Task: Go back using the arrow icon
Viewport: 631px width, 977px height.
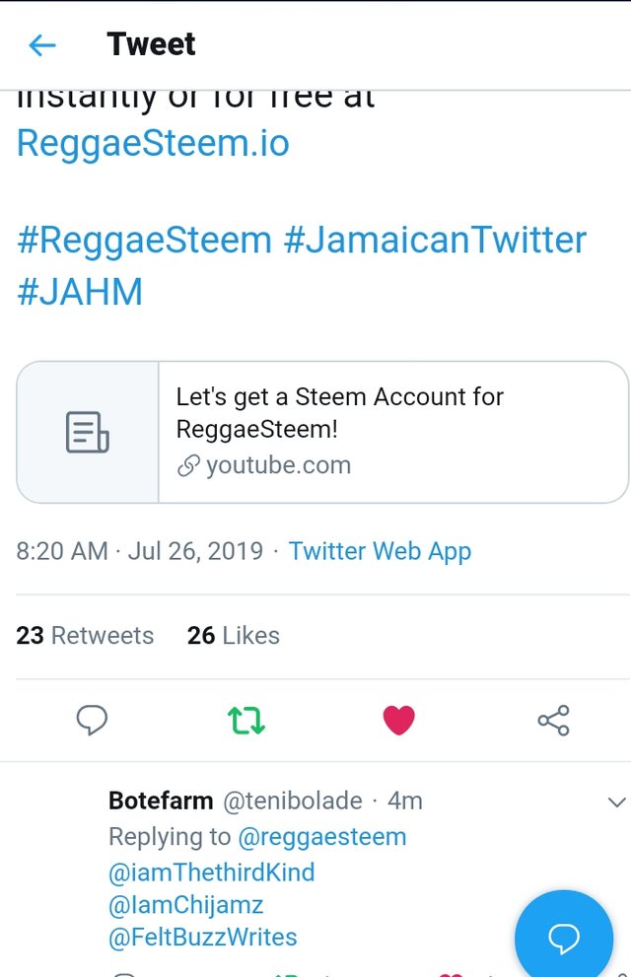Action: 42,45
